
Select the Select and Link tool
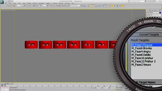[x=8, y=6]
